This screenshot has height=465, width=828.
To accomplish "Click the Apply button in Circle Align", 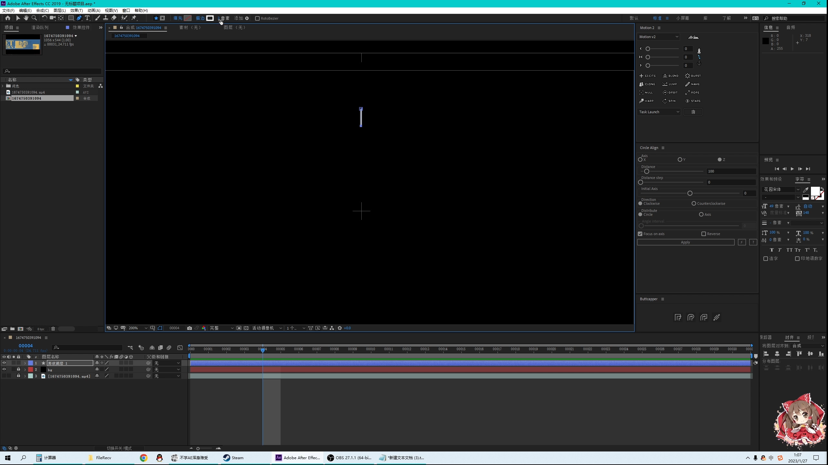I will [686, 242].
